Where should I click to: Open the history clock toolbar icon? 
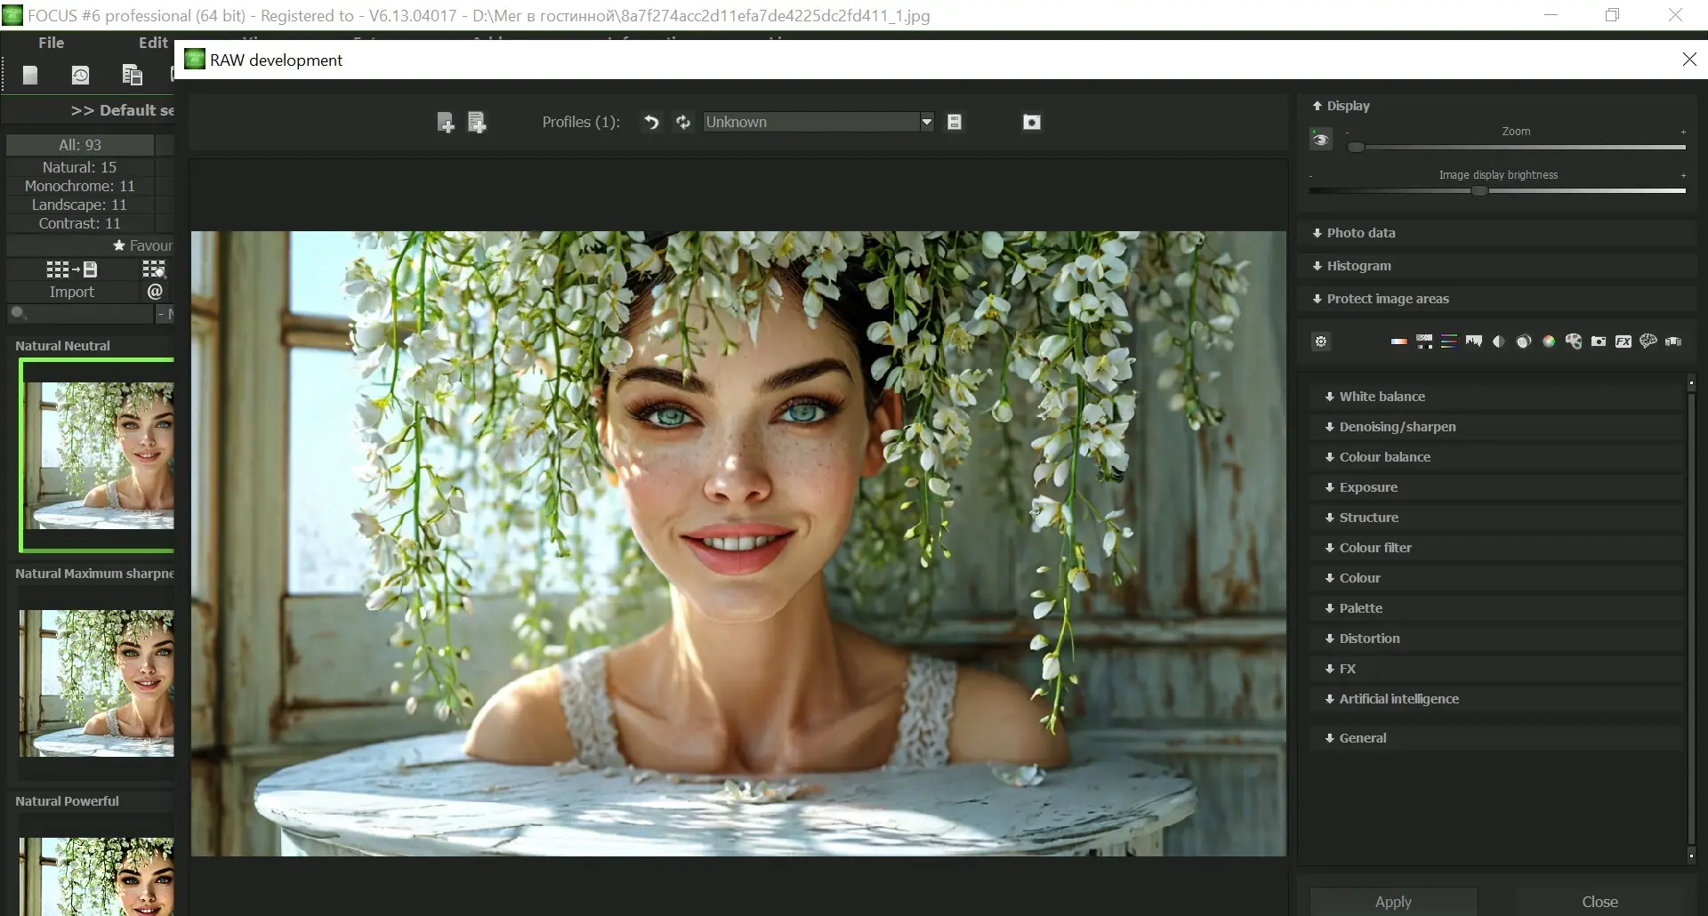pyautogui.click(x=80, y=76)
